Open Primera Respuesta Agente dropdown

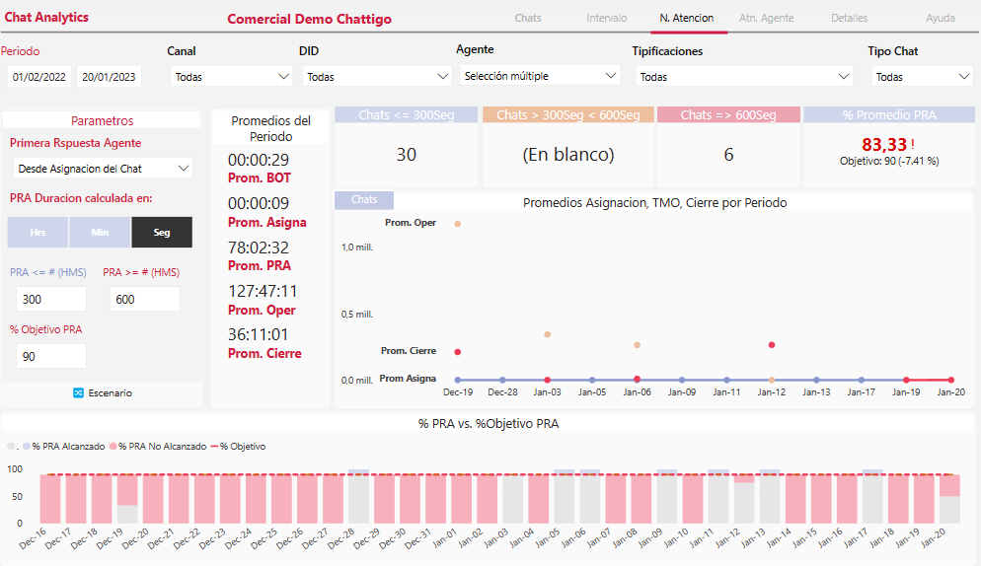[103, 169]
